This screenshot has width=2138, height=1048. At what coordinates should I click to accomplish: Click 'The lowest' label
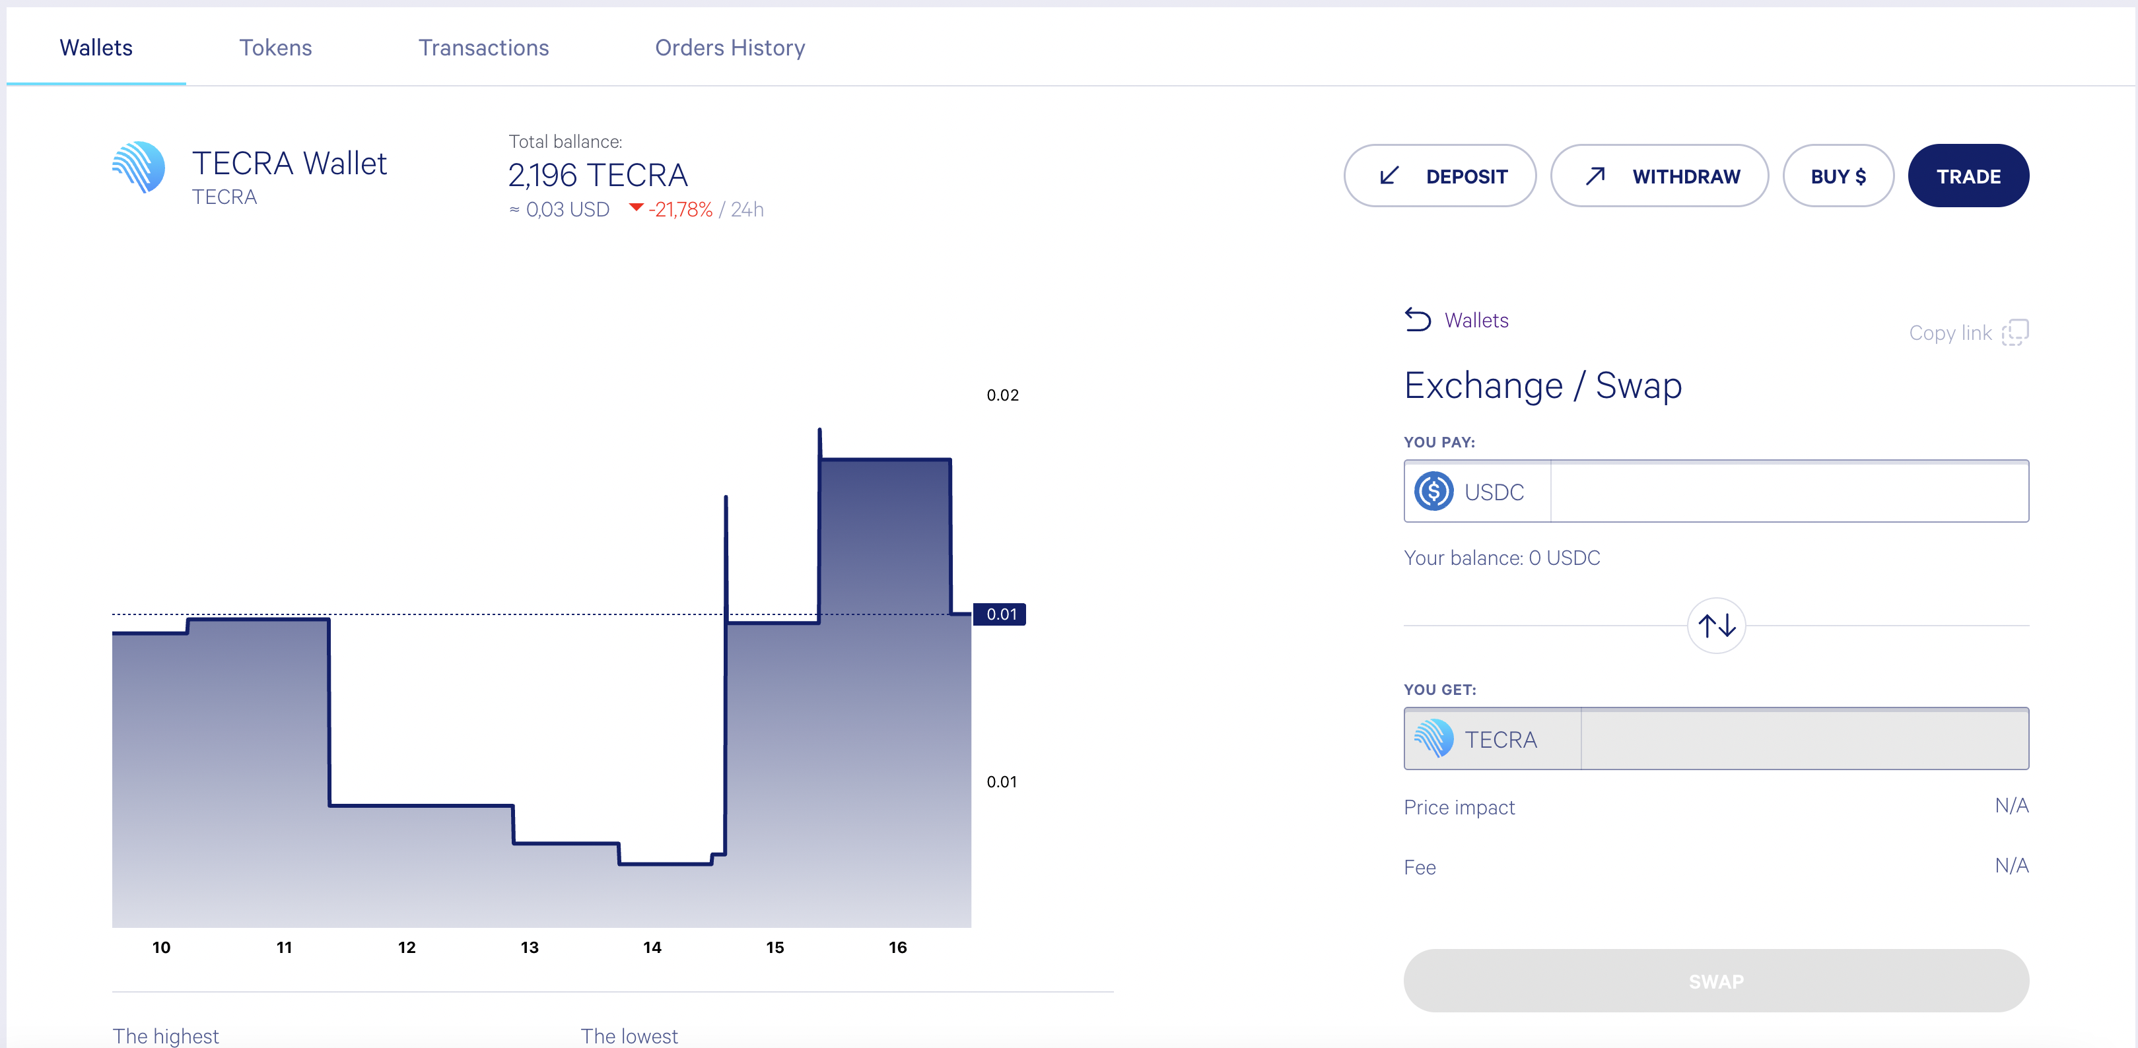tap(629, 1035)
